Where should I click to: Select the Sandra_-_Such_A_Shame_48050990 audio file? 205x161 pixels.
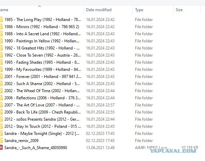[x=36, y=148]
